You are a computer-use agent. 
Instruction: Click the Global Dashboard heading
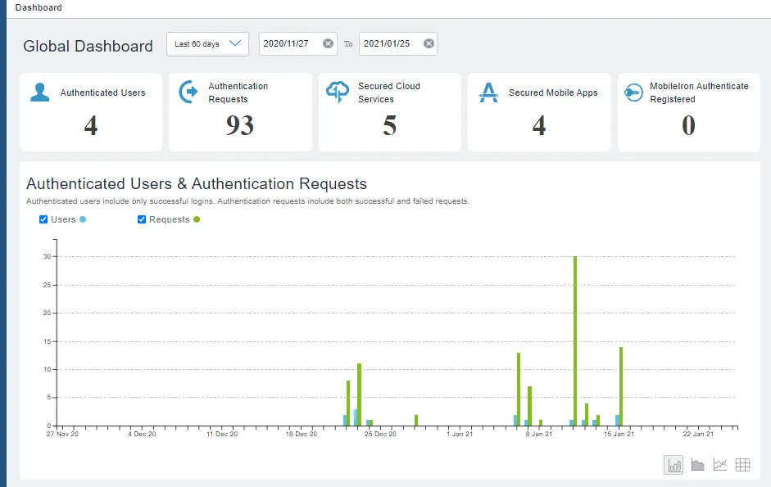88,46
